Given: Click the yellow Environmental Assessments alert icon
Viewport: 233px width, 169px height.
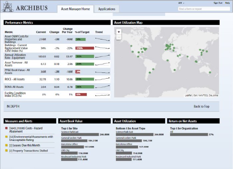Looking at the screenshot, I should (x=6, y=137).
